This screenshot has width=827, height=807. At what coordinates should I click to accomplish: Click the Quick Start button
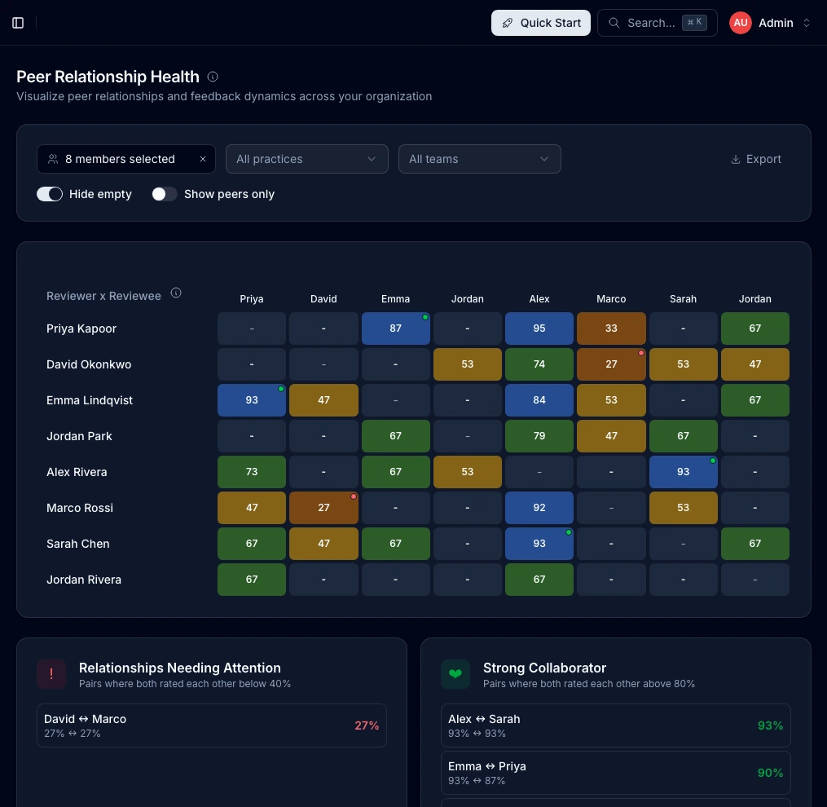coord(541,23)
